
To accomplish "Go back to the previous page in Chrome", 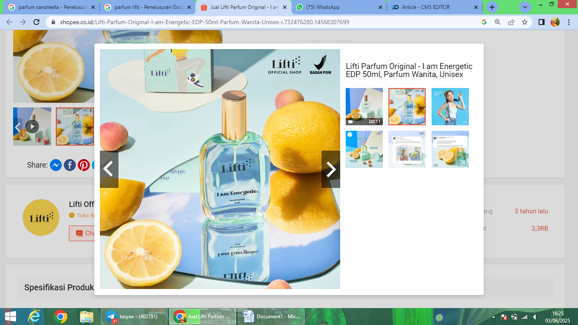I will coord(9,22).
